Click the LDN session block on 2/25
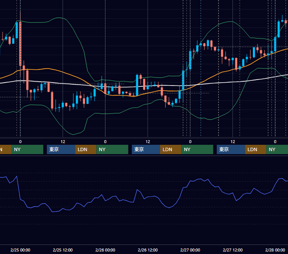This screenshot has width=288, height=254. (86, 149)
